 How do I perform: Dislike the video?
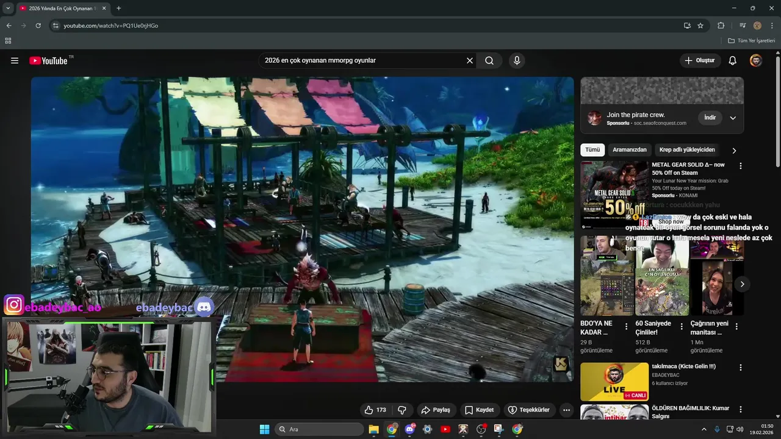tap(402, 410)
